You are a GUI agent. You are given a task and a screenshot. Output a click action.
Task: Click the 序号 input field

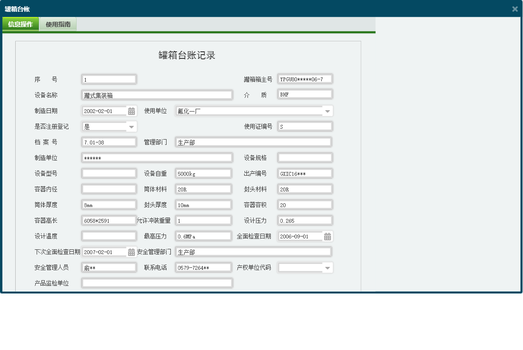point(109,79)
